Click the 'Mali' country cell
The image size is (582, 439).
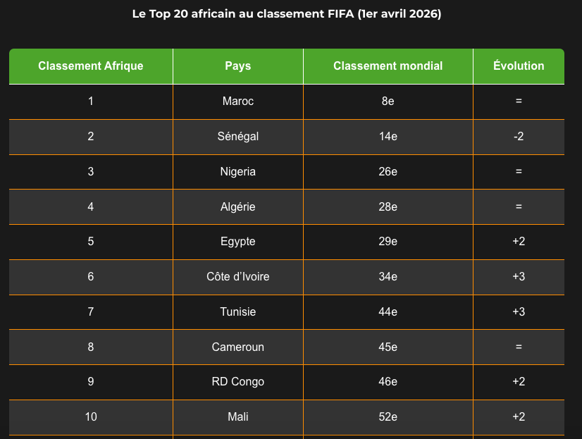(238, 417)
